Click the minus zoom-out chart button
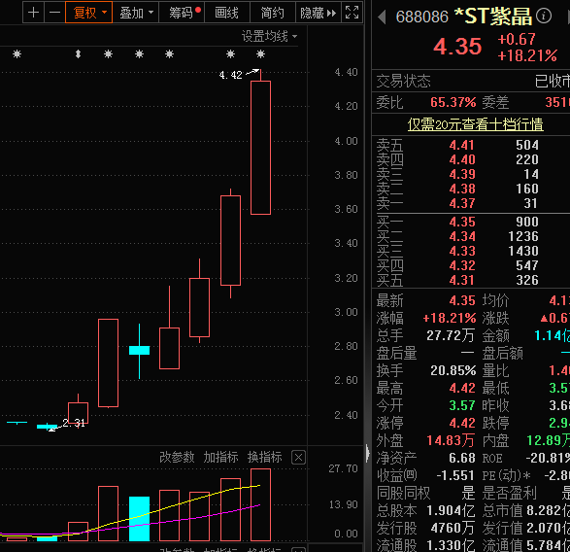Image resolution: width=570 pixels, height=552 pixels. 55,13
